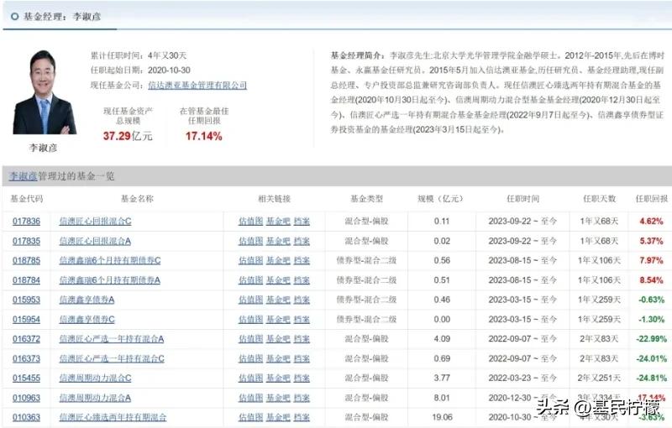Open fund code 015953
Screen dimensions: 672x428
(x=26, y=300)
